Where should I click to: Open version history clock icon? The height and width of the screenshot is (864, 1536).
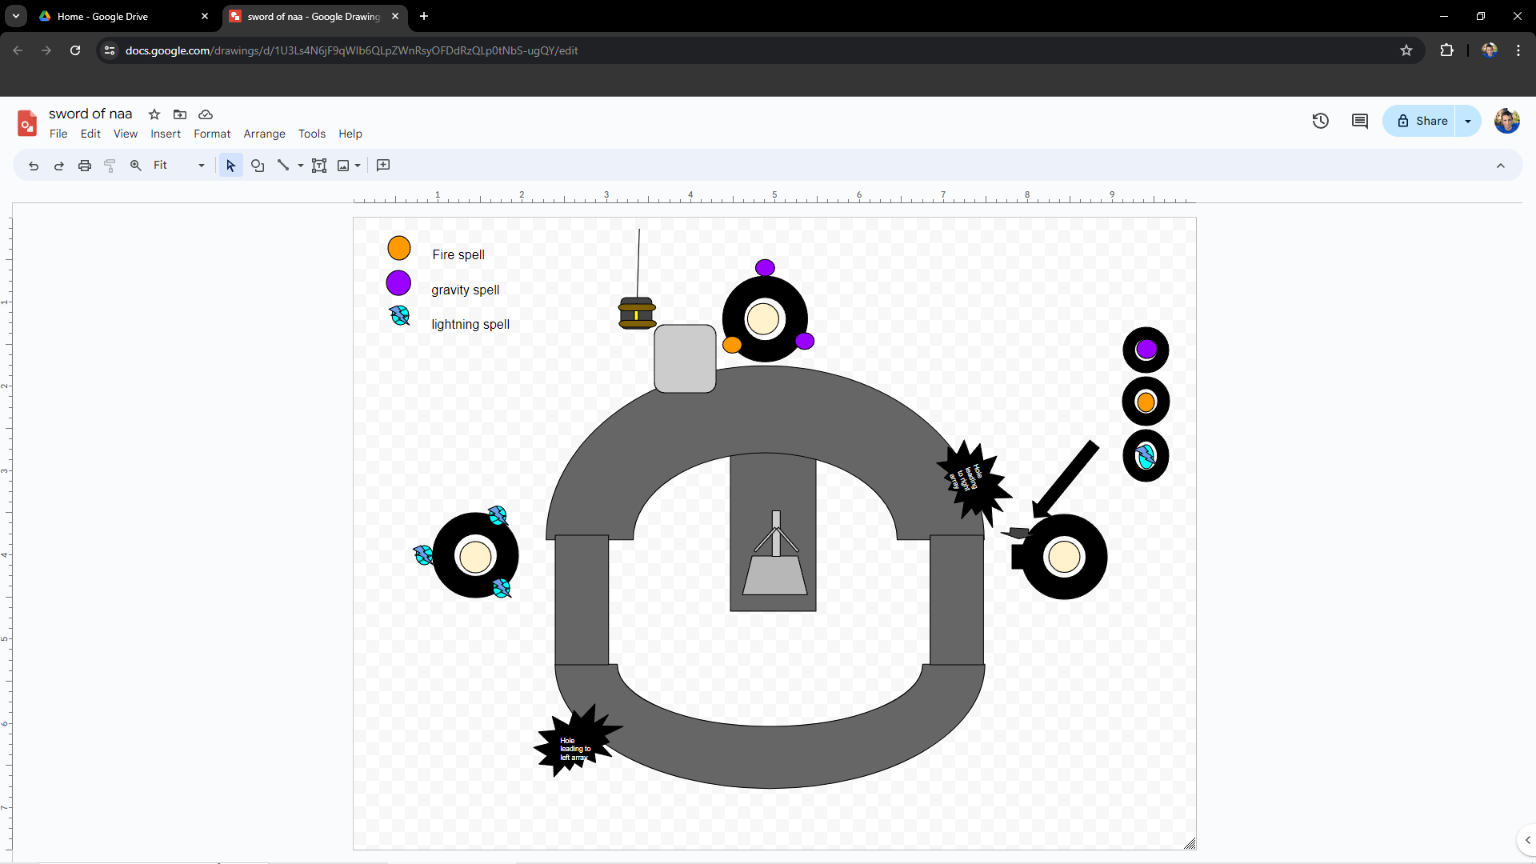coord(1321,121)
